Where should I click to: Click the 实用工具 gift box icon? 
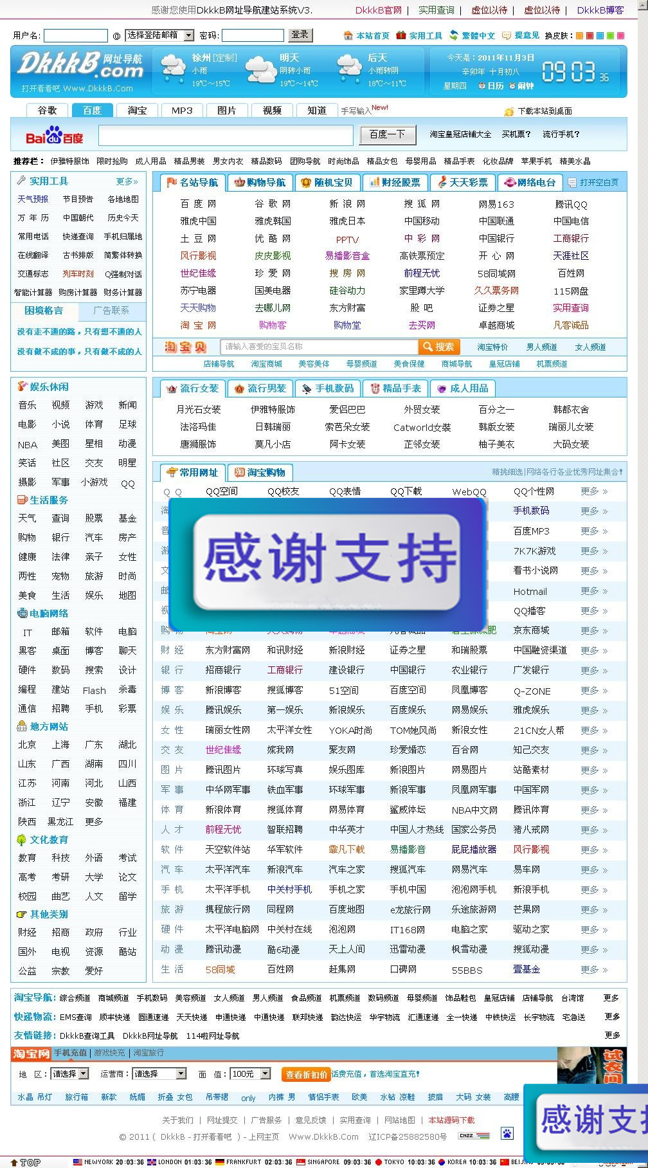(x=401, y=35)
